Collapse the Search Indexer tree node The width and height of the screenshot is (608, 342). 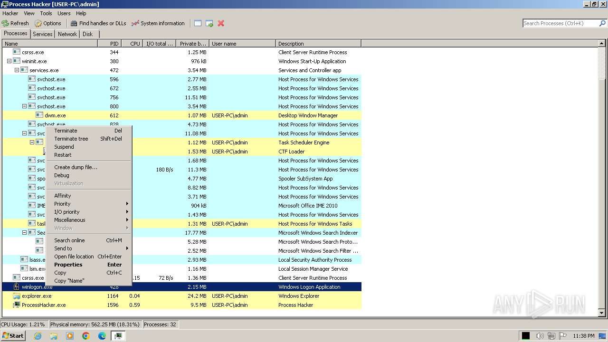pyautogui.click(x=24, y=233)
